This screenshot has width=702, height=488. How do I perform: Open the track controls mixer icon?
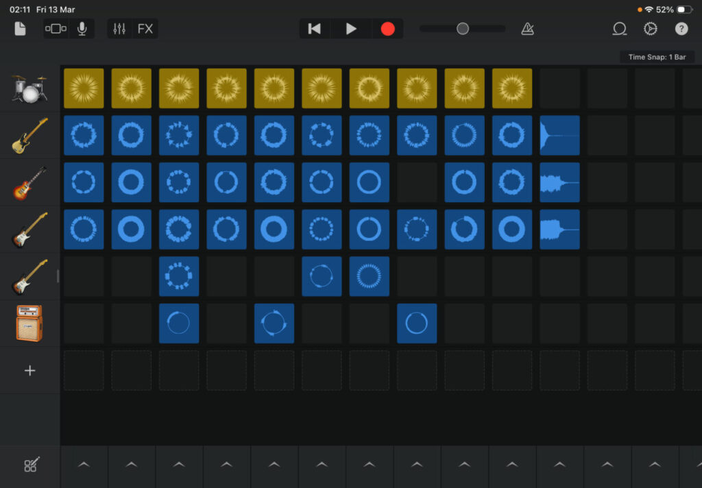(x=119, y=29)
